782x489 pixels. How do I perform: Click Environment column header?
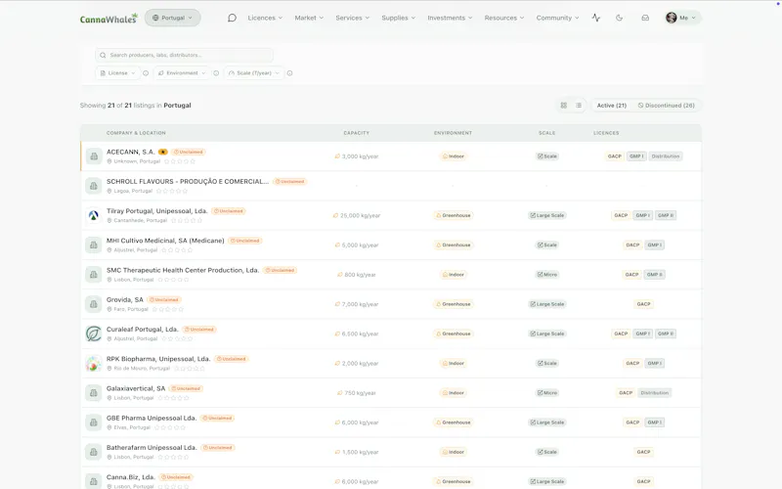pyautogui.click(x=453, y=133)
